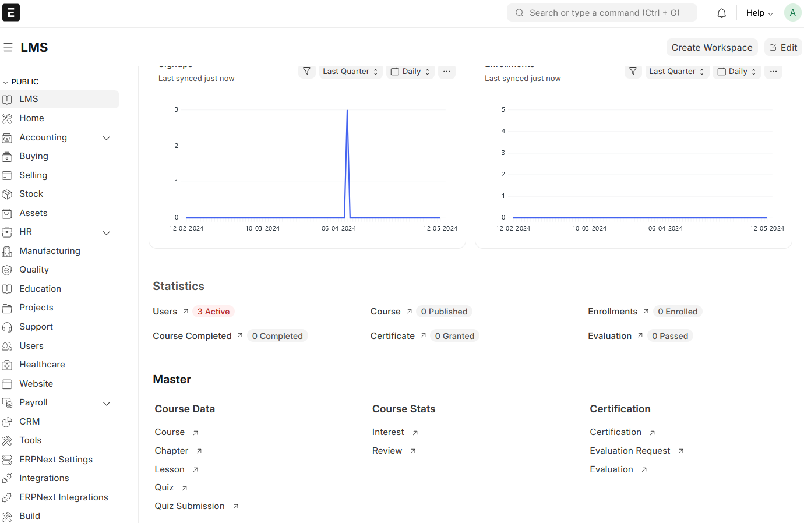
Task: Click the ERPNext logo icon
Action: click(x=11, y=13)
